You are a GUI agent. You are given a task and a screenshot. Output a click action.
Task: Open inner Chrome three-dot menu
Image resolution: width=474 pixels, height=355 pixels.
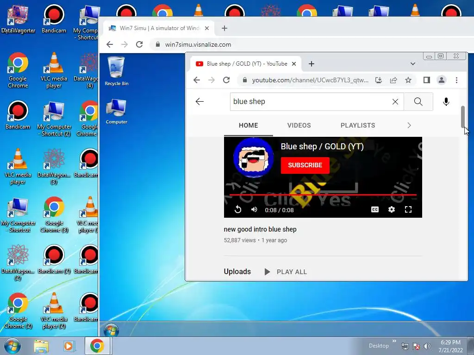click(456, 80)
